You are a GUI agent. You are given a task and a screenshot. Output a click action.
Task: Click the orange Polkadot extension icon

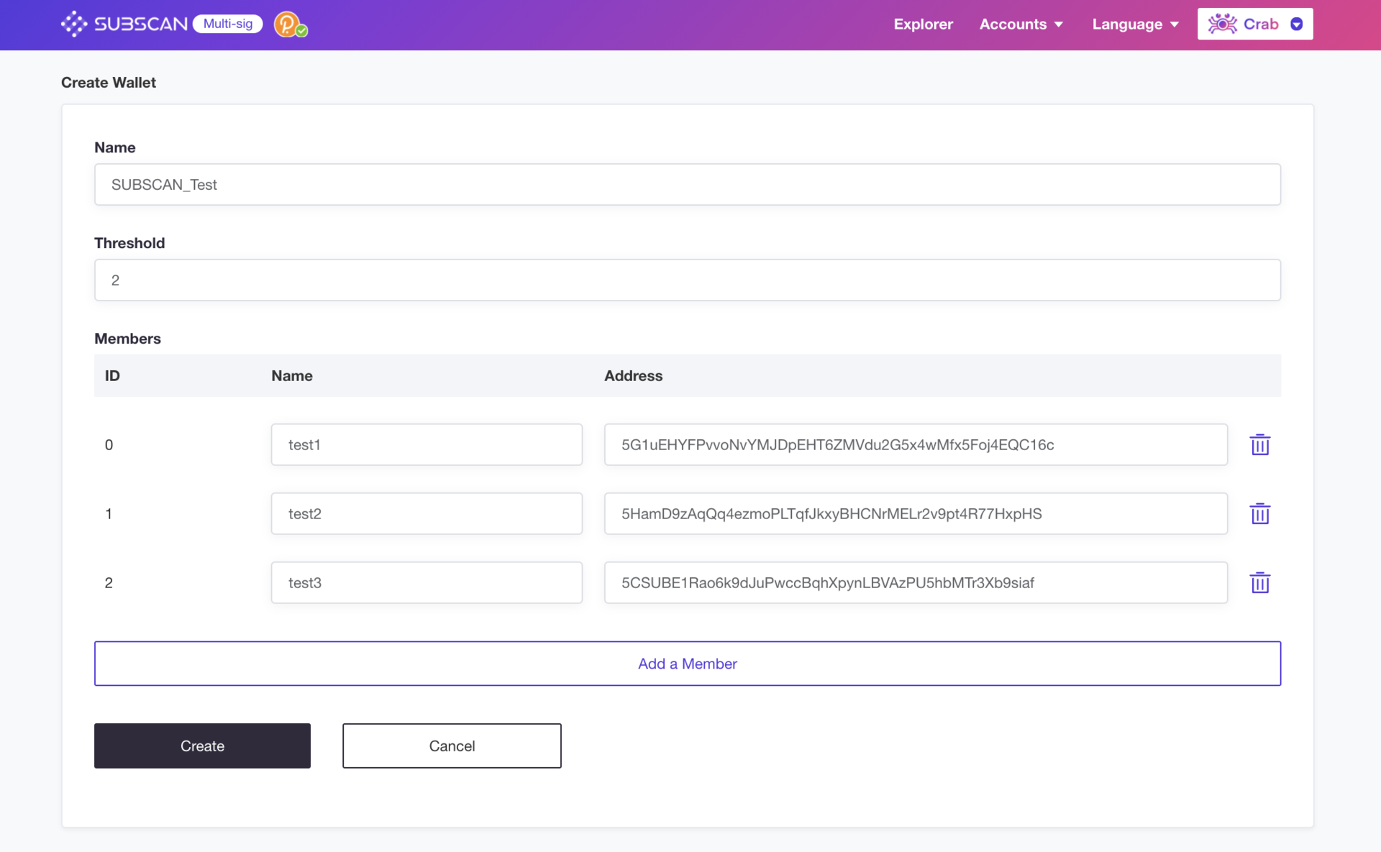pos(288,24)
